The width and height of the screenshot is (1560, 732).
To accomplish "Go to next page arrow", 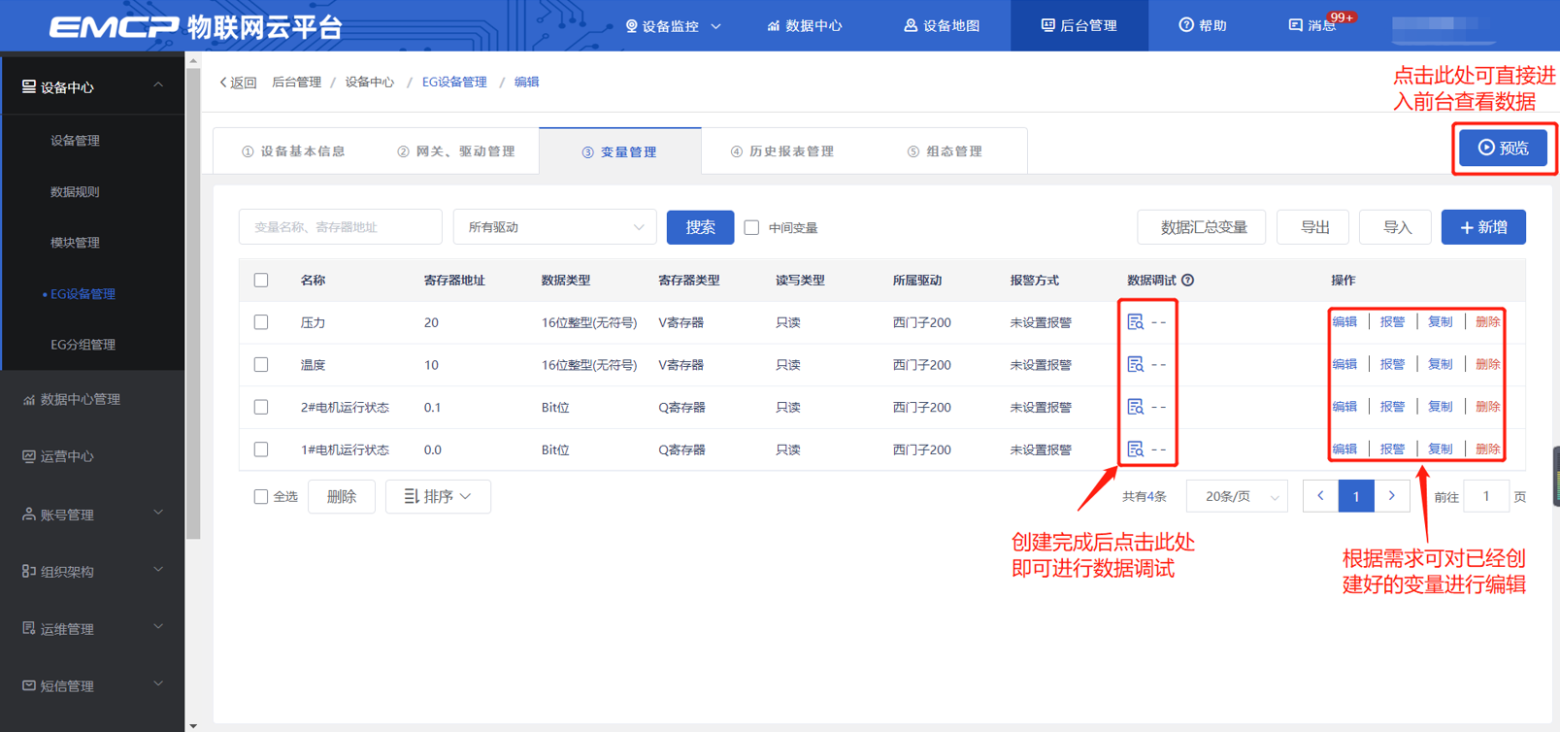I will (1391, 496).
